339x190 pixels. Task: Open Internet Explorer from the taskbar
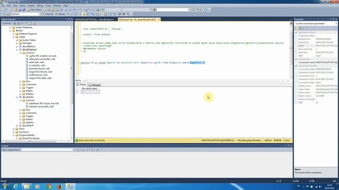tap(15, 186)
